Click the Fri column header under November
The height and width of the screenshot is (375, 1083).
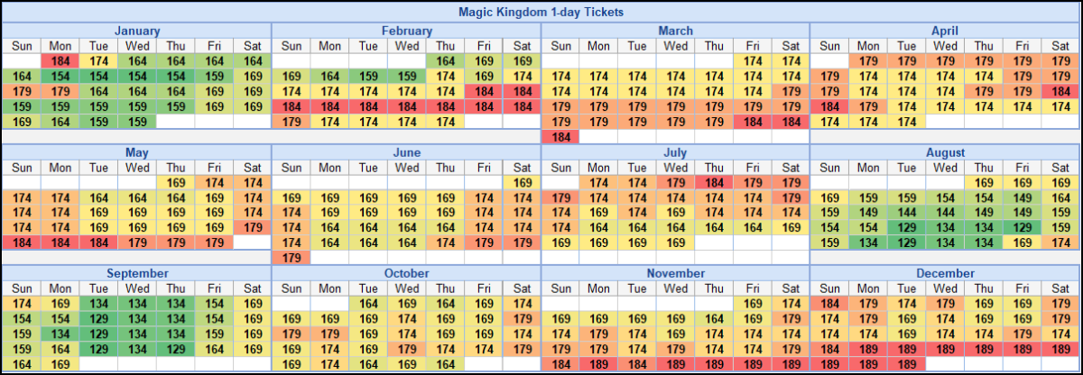[x=753, y=288]
